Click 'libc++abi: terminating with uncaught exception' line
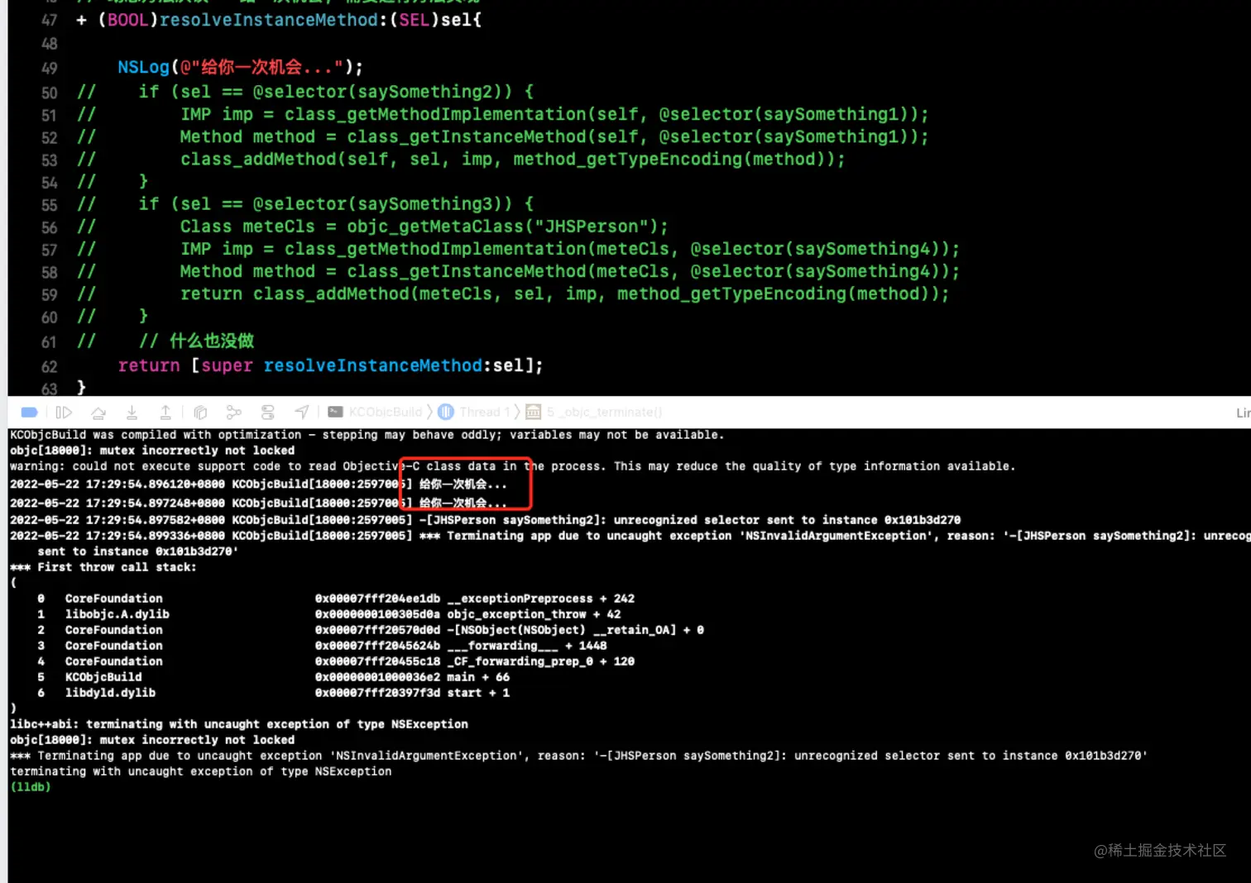 239,724
